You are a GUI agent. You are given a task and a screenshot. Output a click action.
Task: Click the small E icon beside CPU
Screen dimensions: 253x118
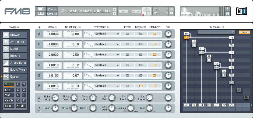171,13
